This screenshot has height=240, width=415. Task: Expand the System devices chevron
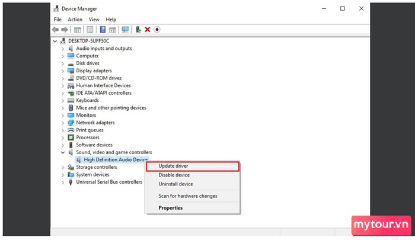coord(63,175)
